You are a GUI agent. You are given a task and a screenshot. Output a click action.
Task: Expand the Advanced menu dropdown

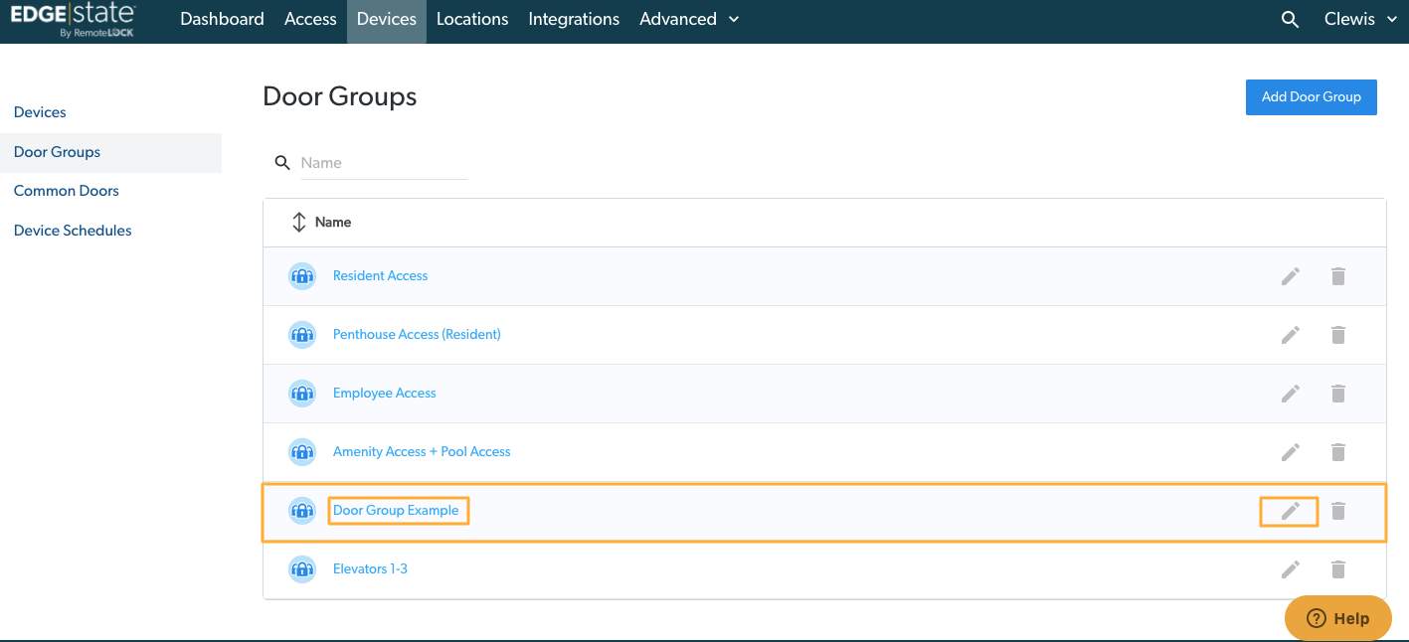(x=689, y=20)
